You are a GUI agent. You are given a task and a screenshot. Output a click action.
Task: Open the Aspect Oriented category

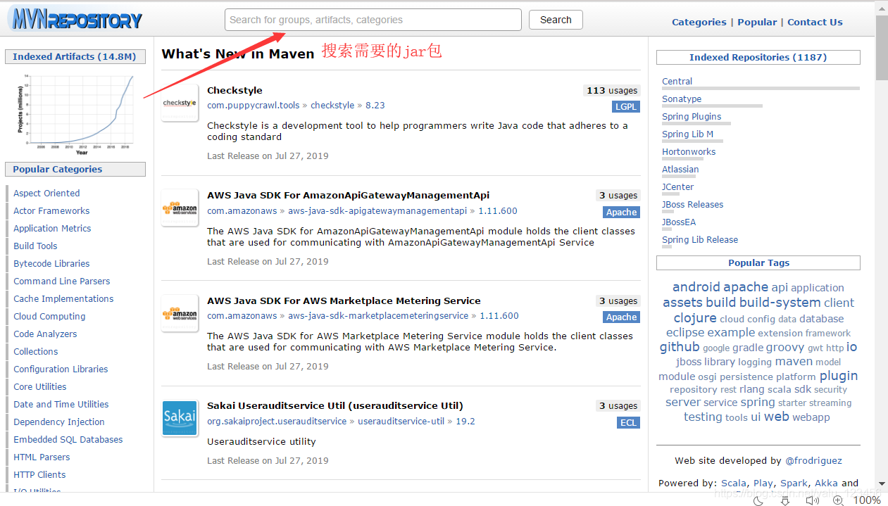tap(46, 193)
